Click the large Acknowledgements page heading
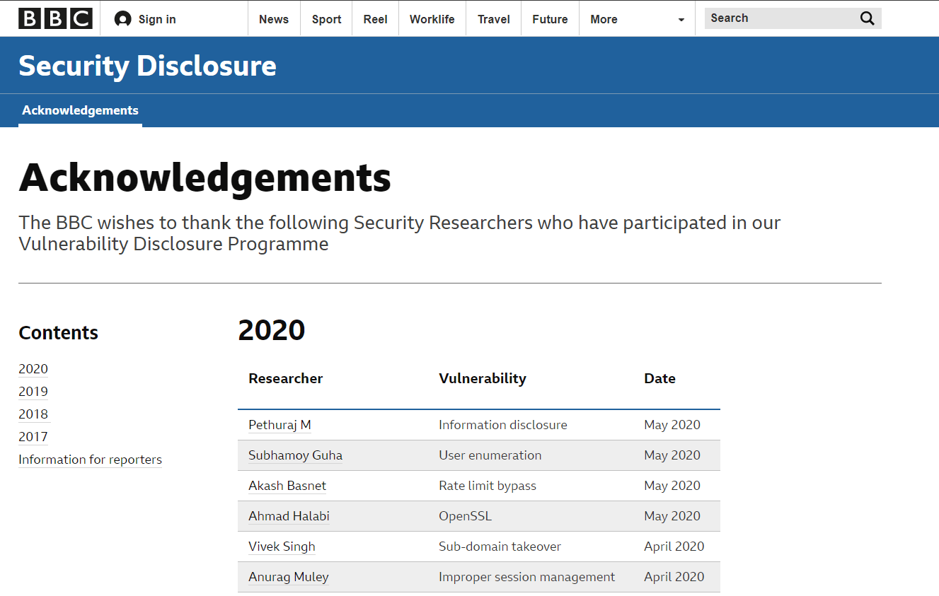The width and height of the screenshot is (939, 596). (204, 177)
